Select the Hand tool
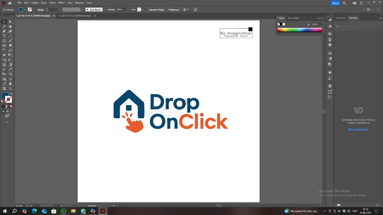This screenshot has height=215, width=383. coord(10,84)
